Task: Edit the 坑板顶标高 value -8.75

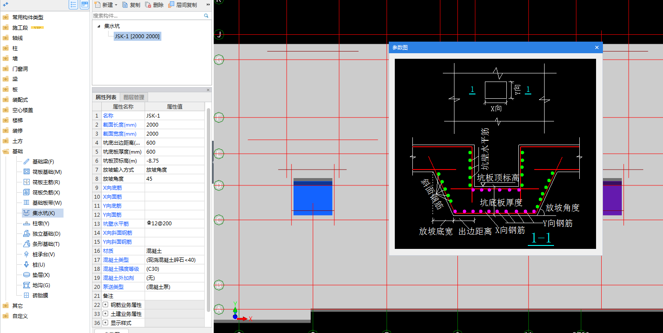Action: coord(175,160)
